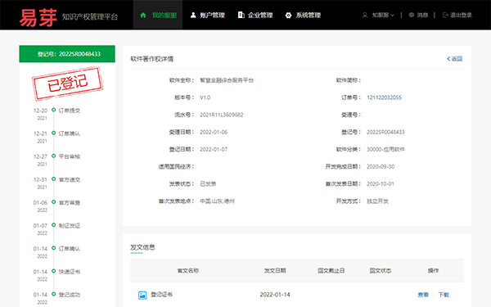The image size is (491, 307).
Task: Click the message bubble icon
Action: click(x=412, y=15)
